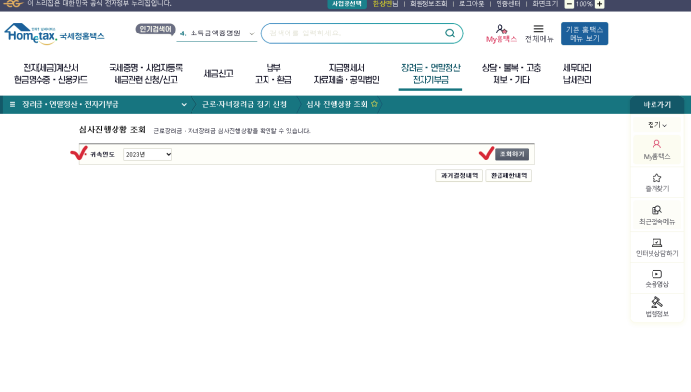
Task: Click the Hometax logo
Action: click(53, 34)
